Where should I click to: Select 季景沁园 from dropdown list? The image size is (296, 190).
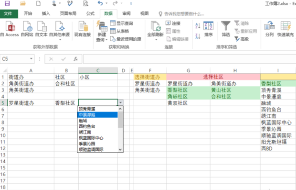[x=97, y=144]
